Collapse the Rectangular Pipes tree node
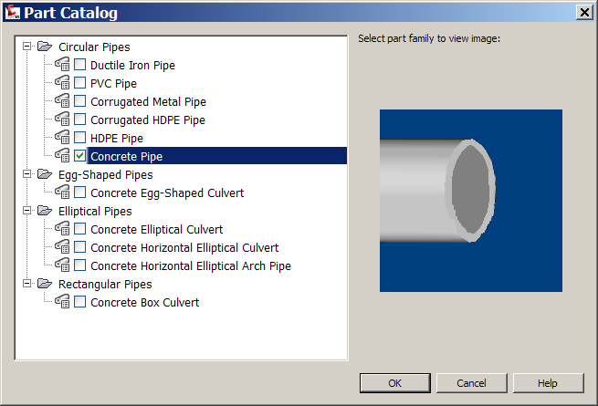 [26, 284]
